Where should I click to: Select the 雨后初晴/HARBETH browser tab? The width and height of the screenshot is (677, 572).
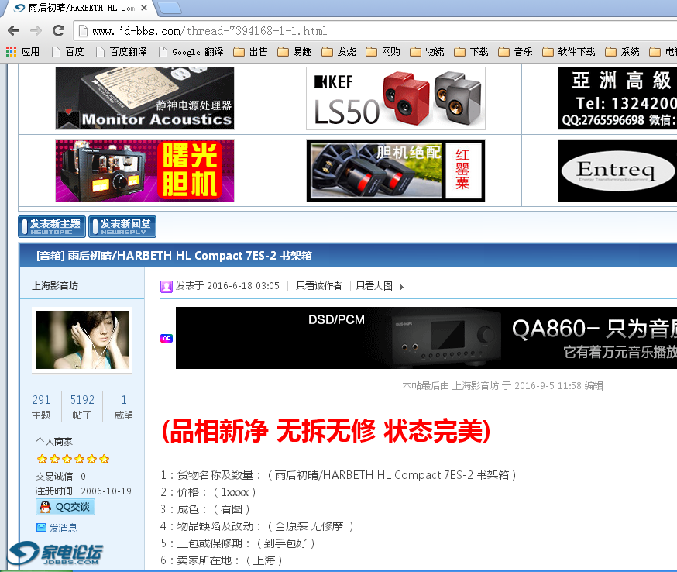pos(77,8)
